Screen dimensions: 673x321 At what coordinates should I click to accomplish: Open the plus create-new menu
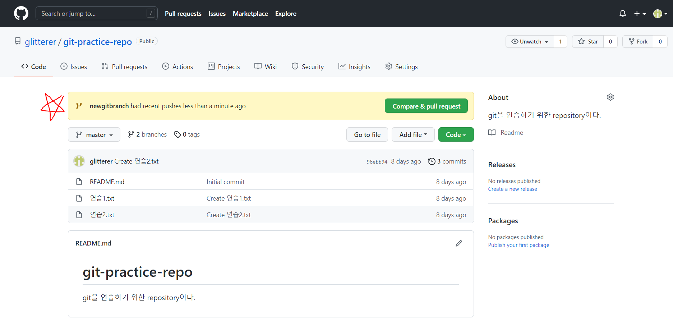[x=640, y=14]
